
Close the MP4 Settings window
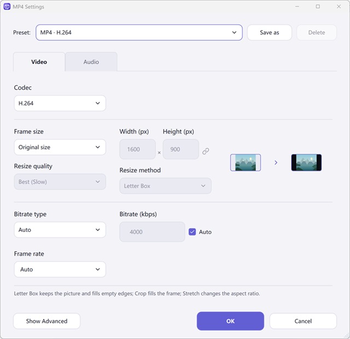point(339,7)
